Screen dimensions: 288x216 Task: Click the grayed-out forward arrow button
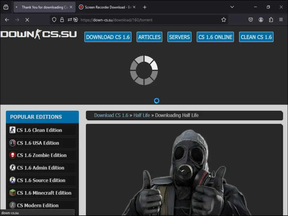point(17,20)
